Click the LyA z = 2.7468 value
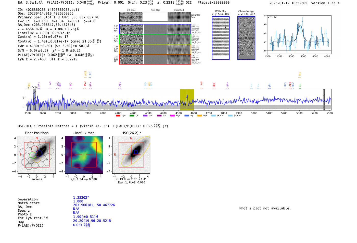The image size is (357, 243). 32,59
